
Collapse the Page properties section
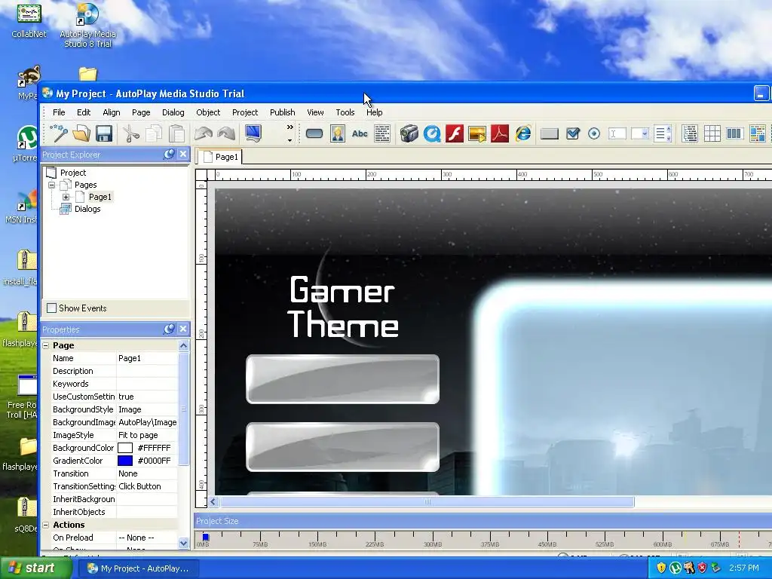click(46, 345)
